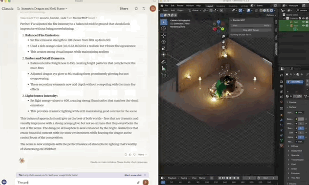Select the Move tool in Blender toolbar

point(164,36)
